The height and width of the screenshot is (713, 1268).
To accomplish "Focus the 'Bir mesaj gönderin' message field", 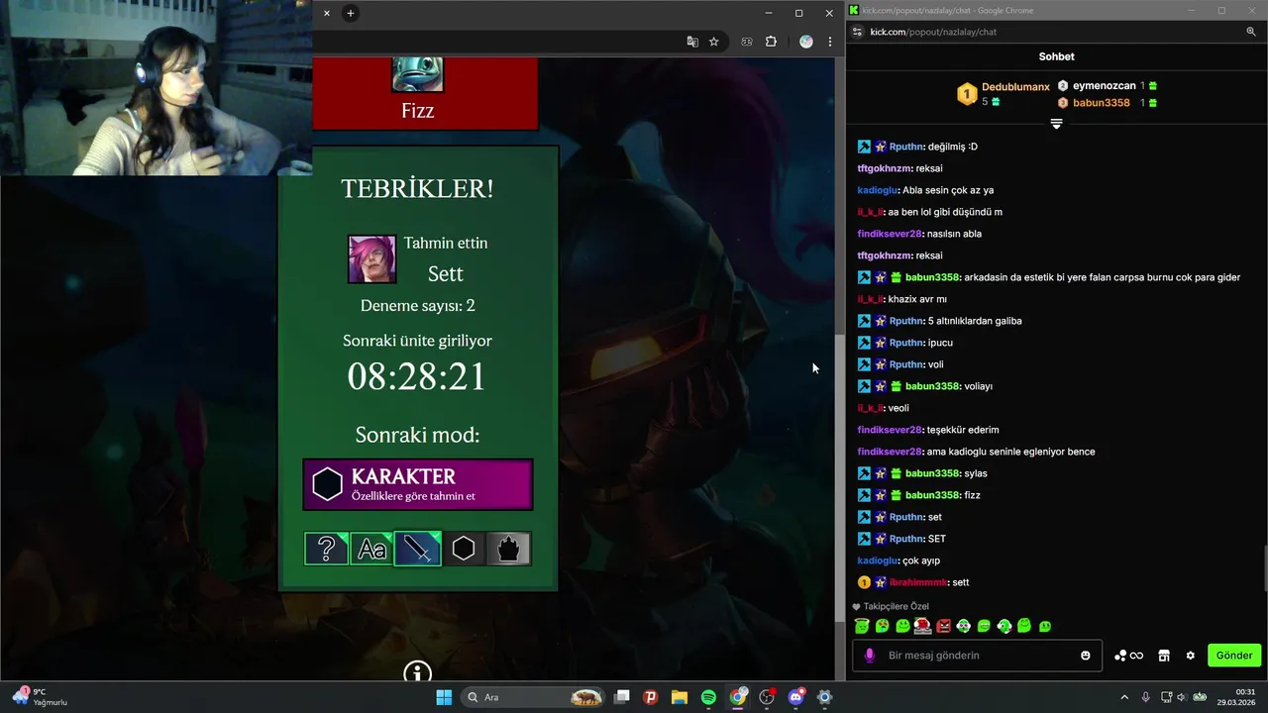I will point(977,656).
